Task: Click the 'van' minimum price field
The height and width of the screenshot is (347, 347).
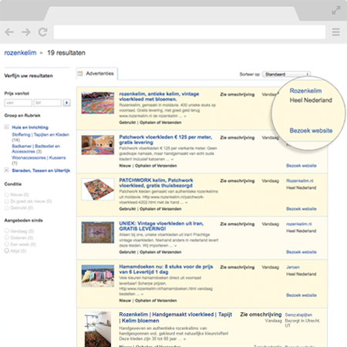Action: 18,103
